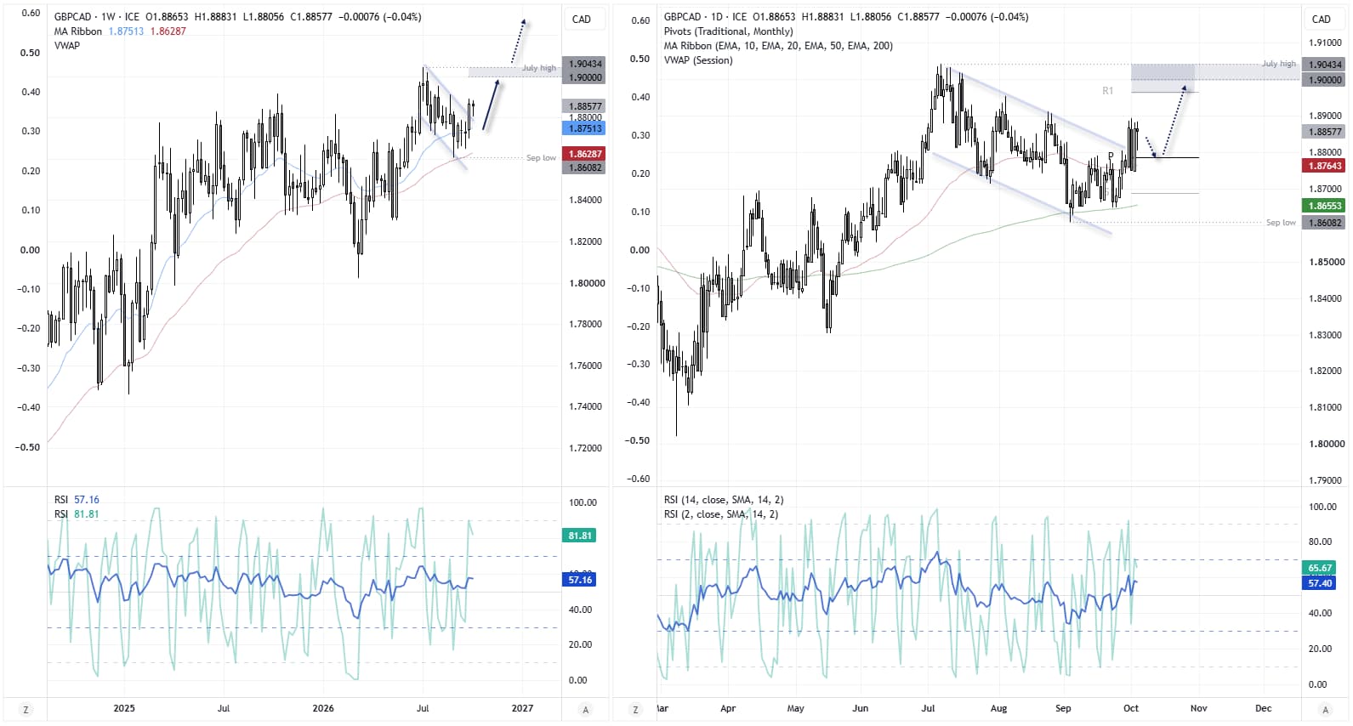Click the 1.86553 green price label
The height and width of the screenshot is (726, 1353).
(x=1324, y=206)
